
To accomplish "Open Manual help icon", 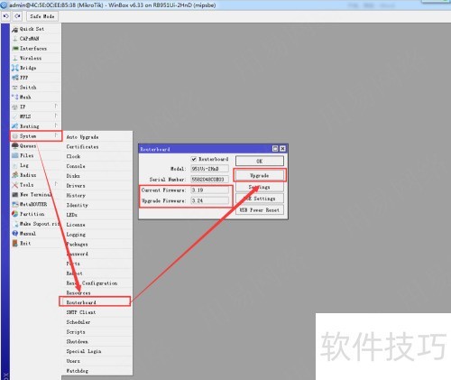I will click(x=15, y=234).
